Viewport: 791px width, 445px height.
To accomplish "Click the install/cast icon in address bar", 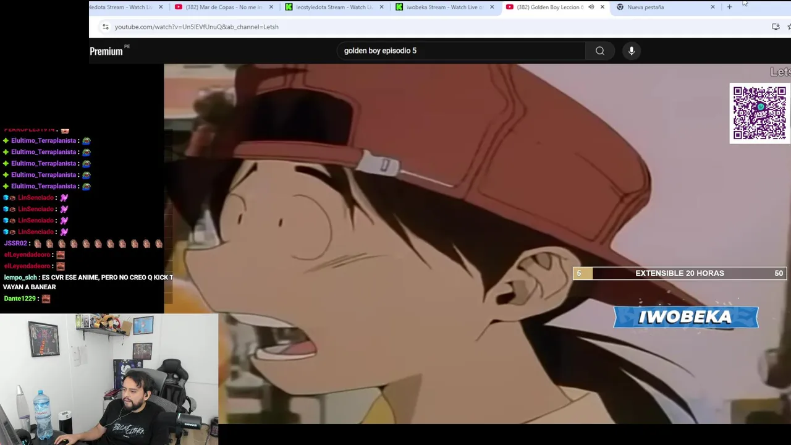I will tap(776, 27).
